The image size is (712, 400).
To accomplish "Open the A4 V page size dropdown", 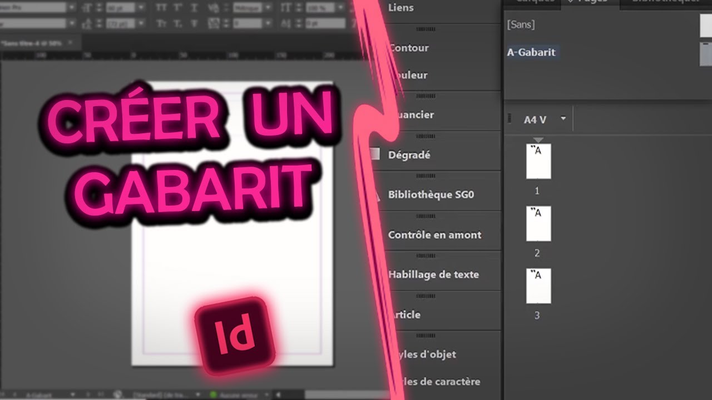I will coord(563,119).
